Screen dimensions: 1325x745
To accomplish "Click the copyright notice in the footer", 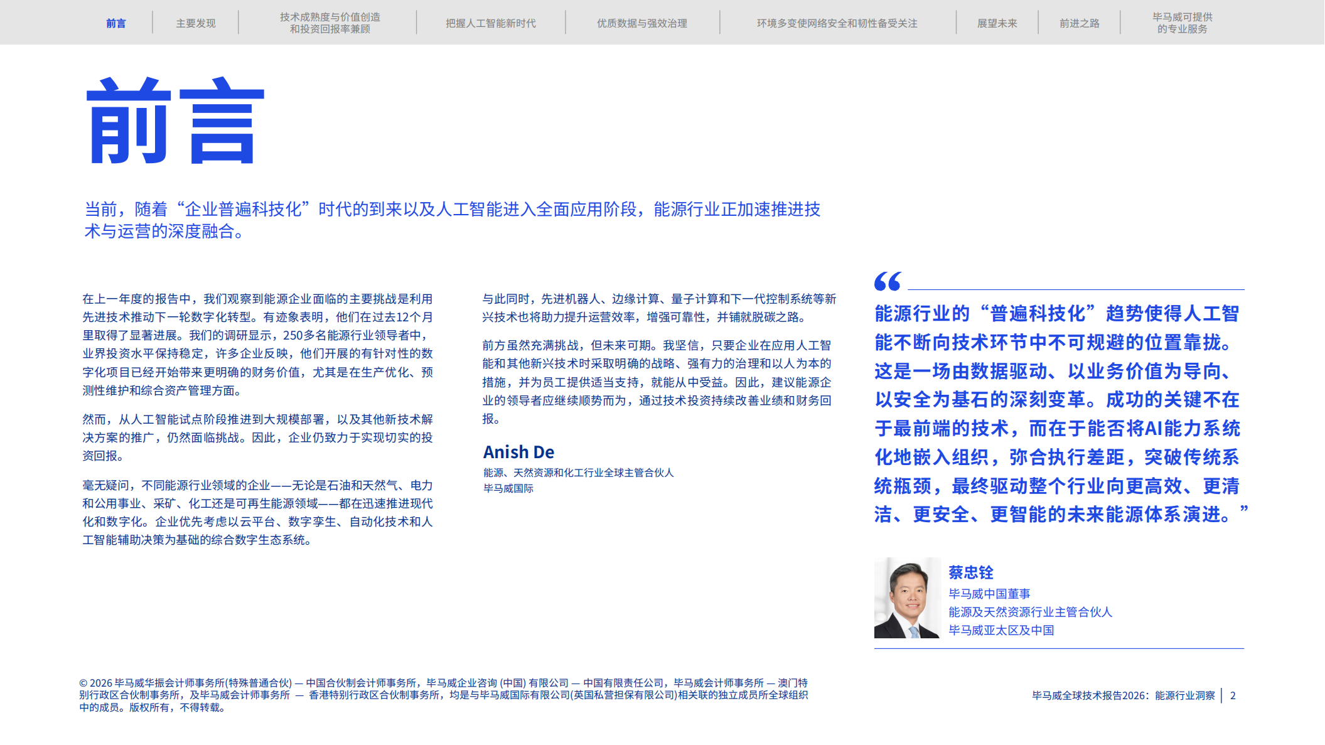I will (443, 695).
